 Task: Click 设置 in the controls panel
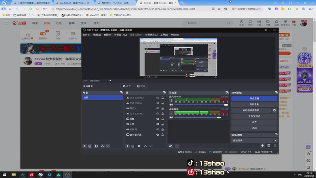tap(254, 122)
